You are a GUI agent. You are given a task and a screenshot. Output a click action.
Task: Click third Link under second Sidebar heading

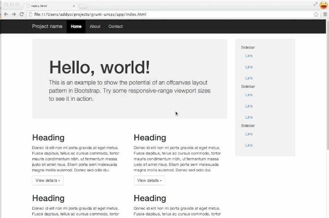[x=249, y=117]
